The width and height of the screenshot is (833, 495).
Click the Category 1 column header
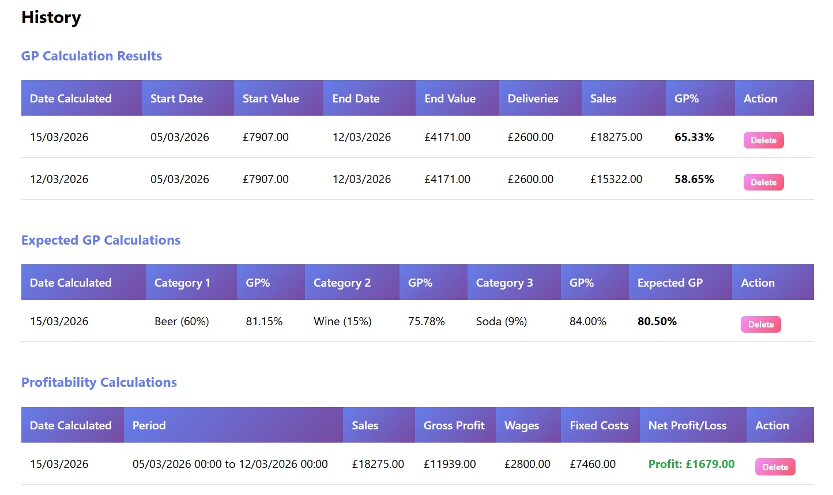click(182, 283)
